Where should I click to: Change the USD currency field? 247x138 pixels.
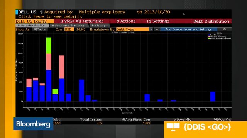(69, 29)
